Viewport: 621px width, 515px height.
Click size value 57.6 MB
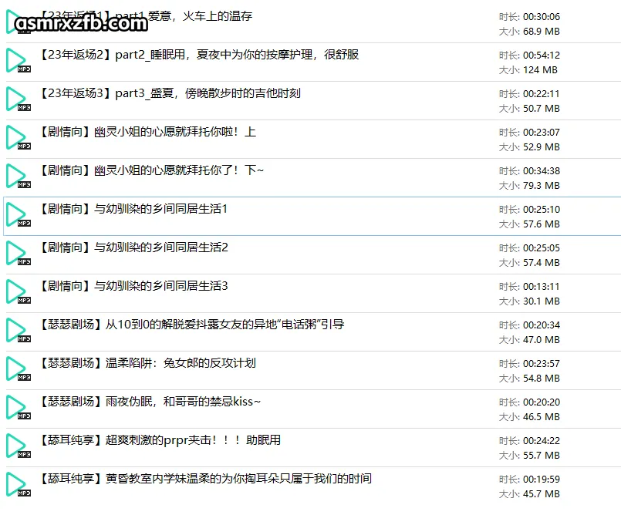[x=542, y=224]
